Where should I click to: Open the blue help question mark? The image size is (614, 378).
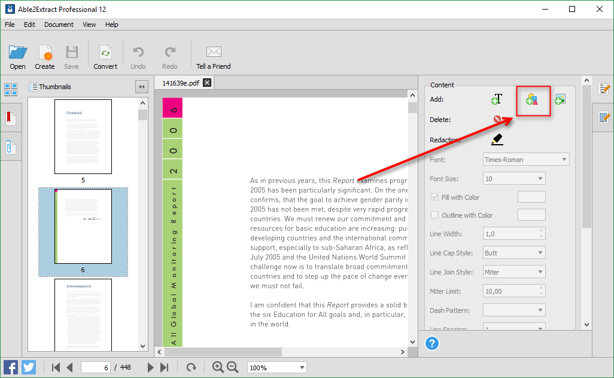pos(432,343)
